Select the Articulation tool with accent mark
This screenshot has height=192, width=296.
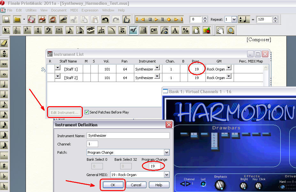pyautogui.click(x=122, y=30)
